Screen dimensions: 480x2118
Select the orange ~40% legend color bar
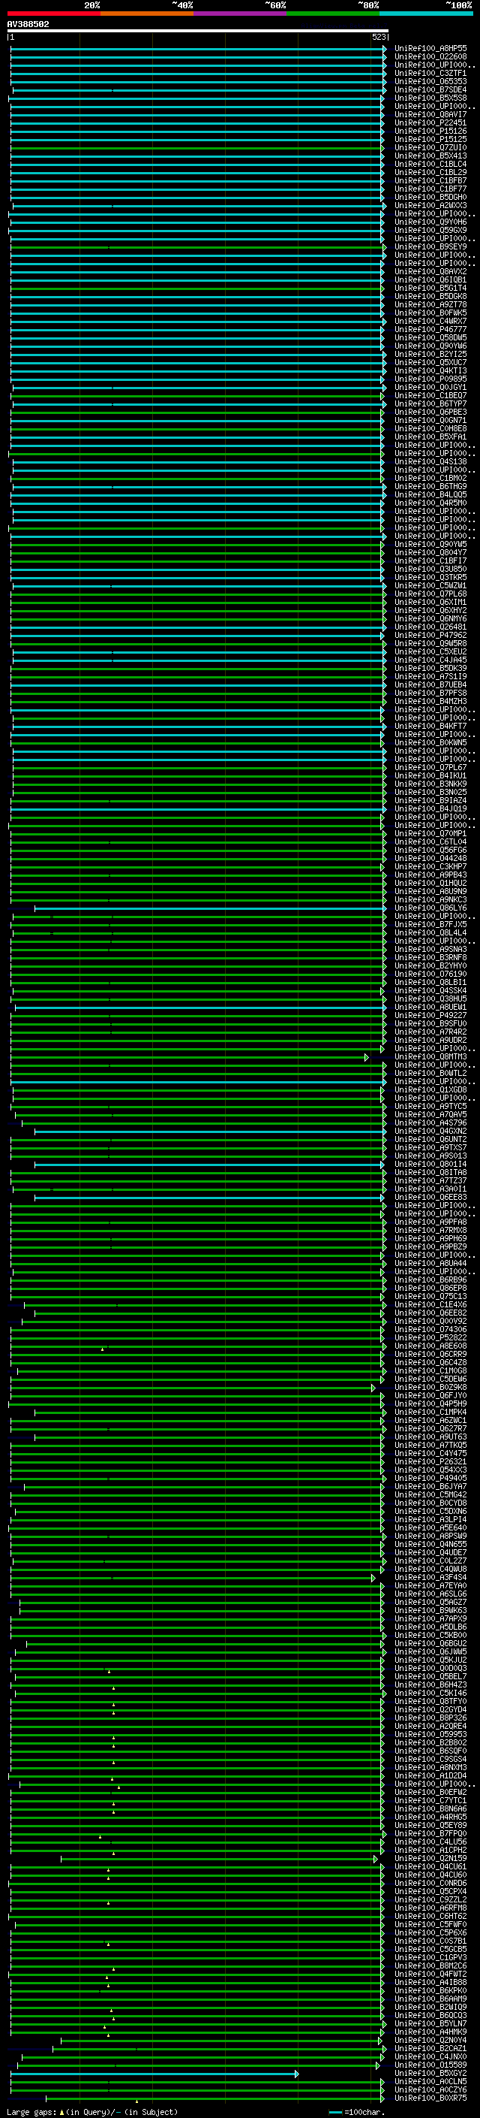147,14
